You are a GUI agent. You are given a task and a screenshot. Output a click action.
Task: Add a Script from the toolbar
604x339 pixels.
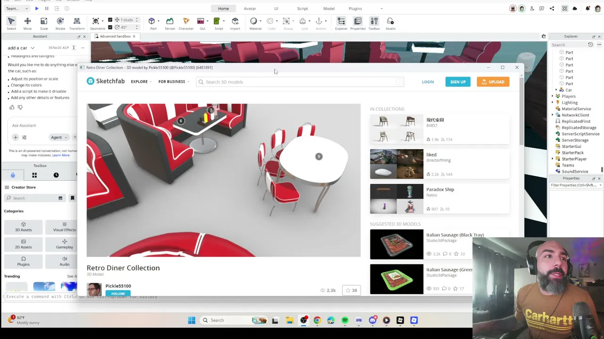tap(218, 23)
